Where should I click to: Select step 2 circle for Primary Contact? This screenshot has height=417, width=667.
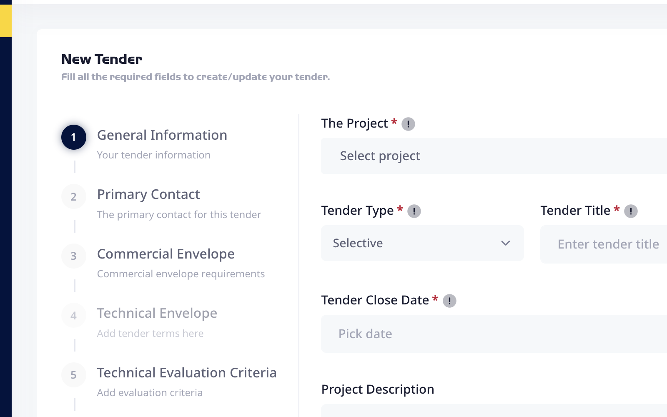click(x=74, y=196)
